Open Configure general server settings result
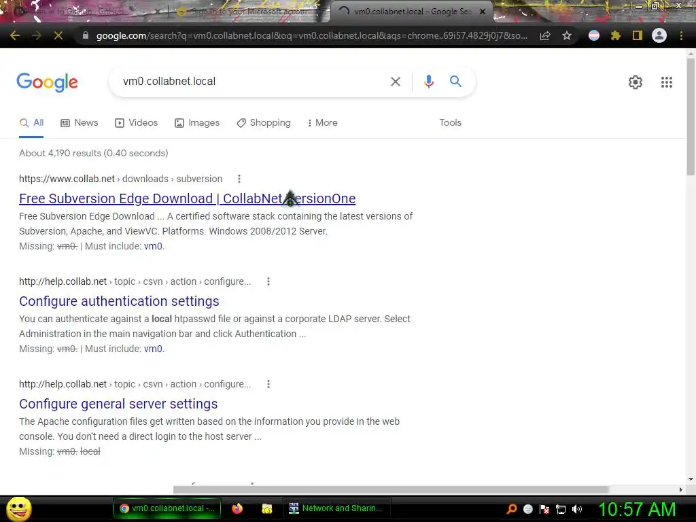696x522 pixels. click(x=118, y=404)
